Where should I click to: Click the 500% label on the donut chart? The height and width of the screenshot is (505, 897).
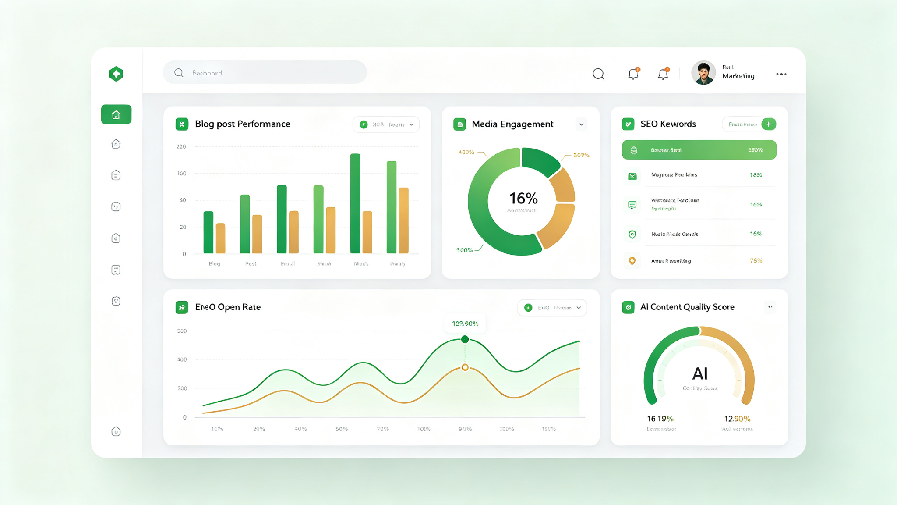click(x=465, y=250)
